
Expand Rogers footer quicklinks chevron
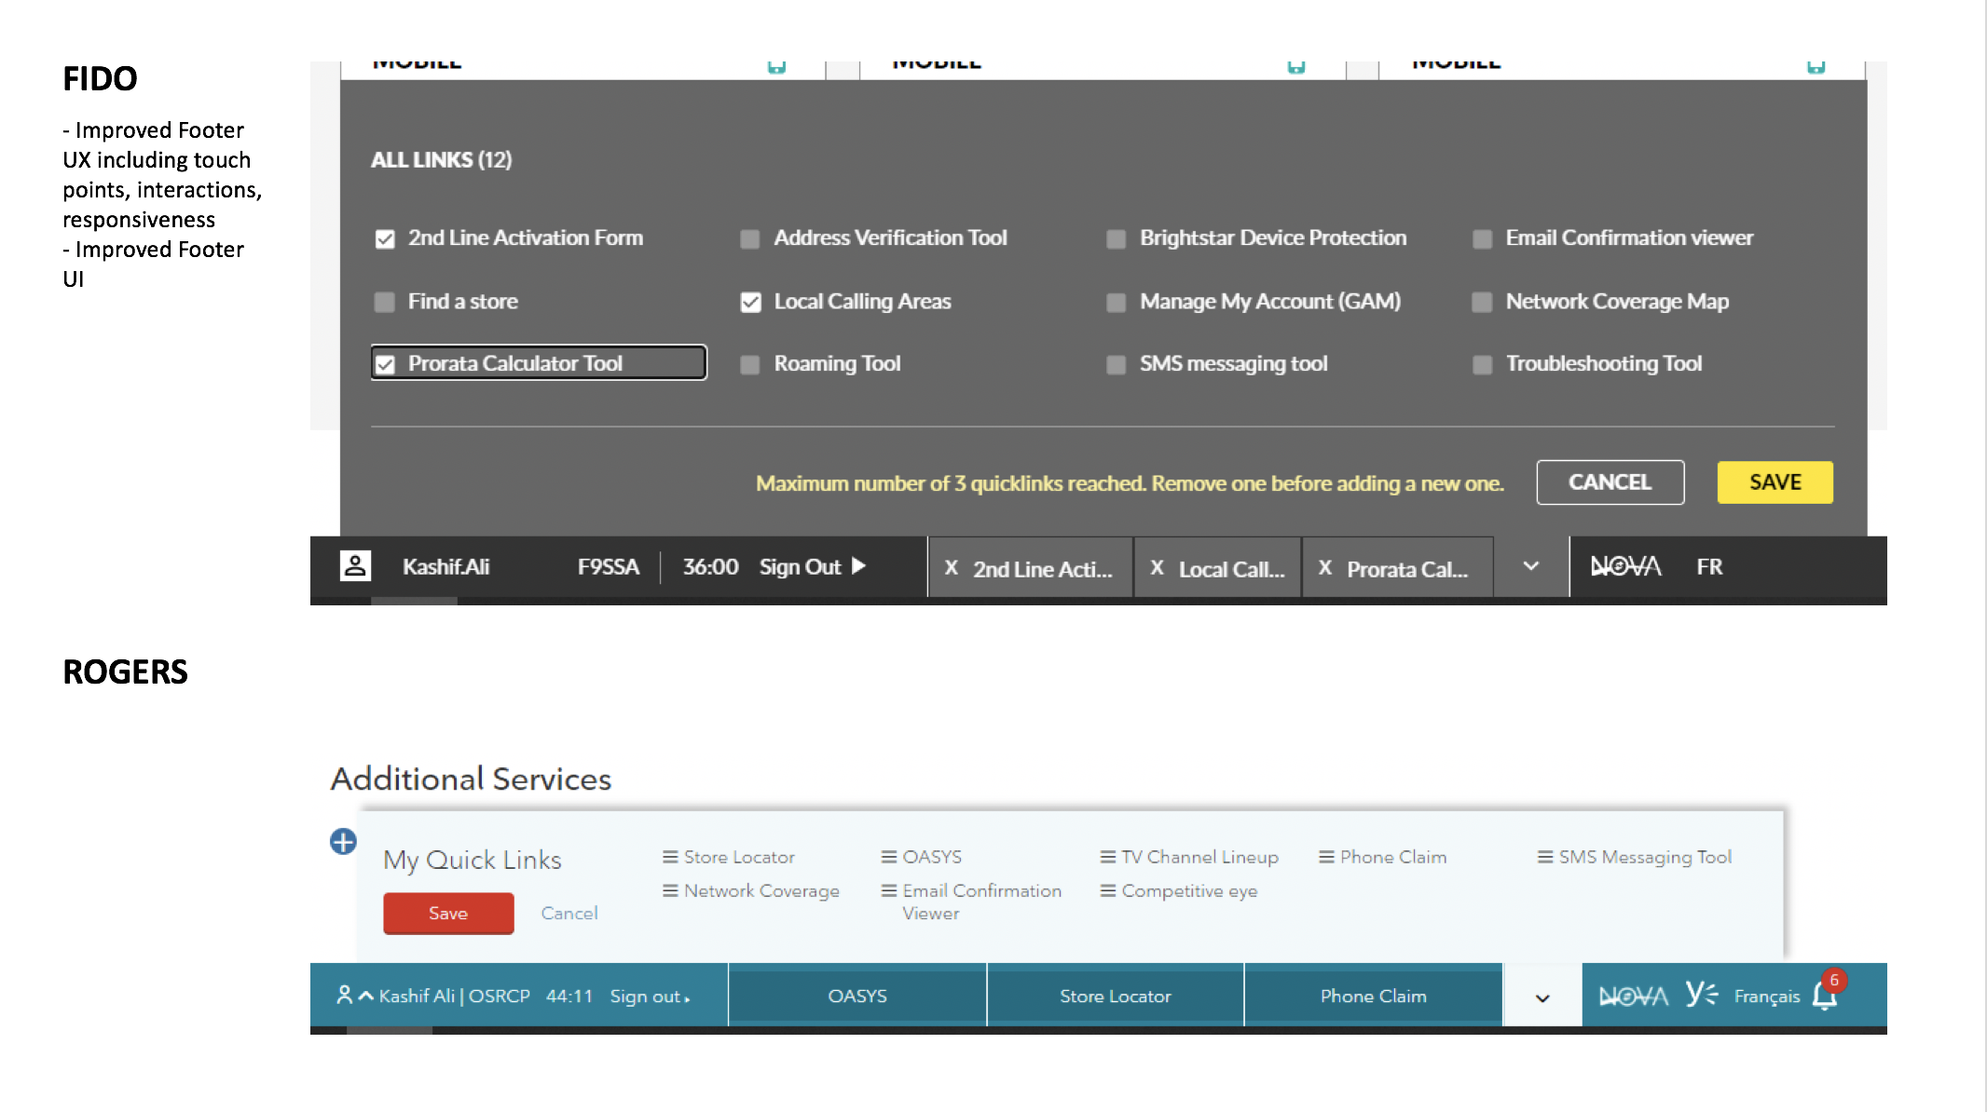[x=1542, y=997]
